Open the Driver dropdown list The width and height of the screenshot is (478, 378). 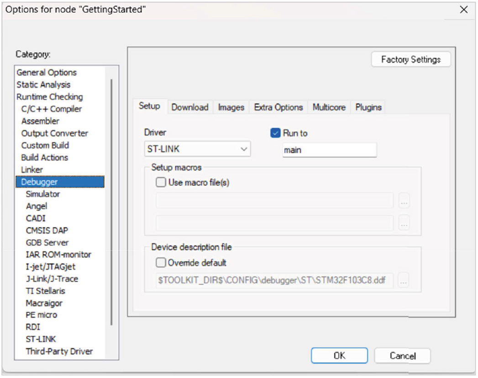[197, 149]
